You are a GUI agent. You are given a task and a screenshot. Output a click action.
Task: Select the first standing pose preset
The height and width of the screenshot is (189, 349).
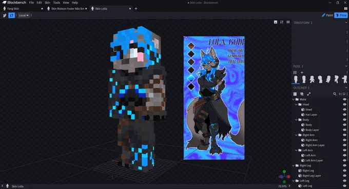pos(296,79)
